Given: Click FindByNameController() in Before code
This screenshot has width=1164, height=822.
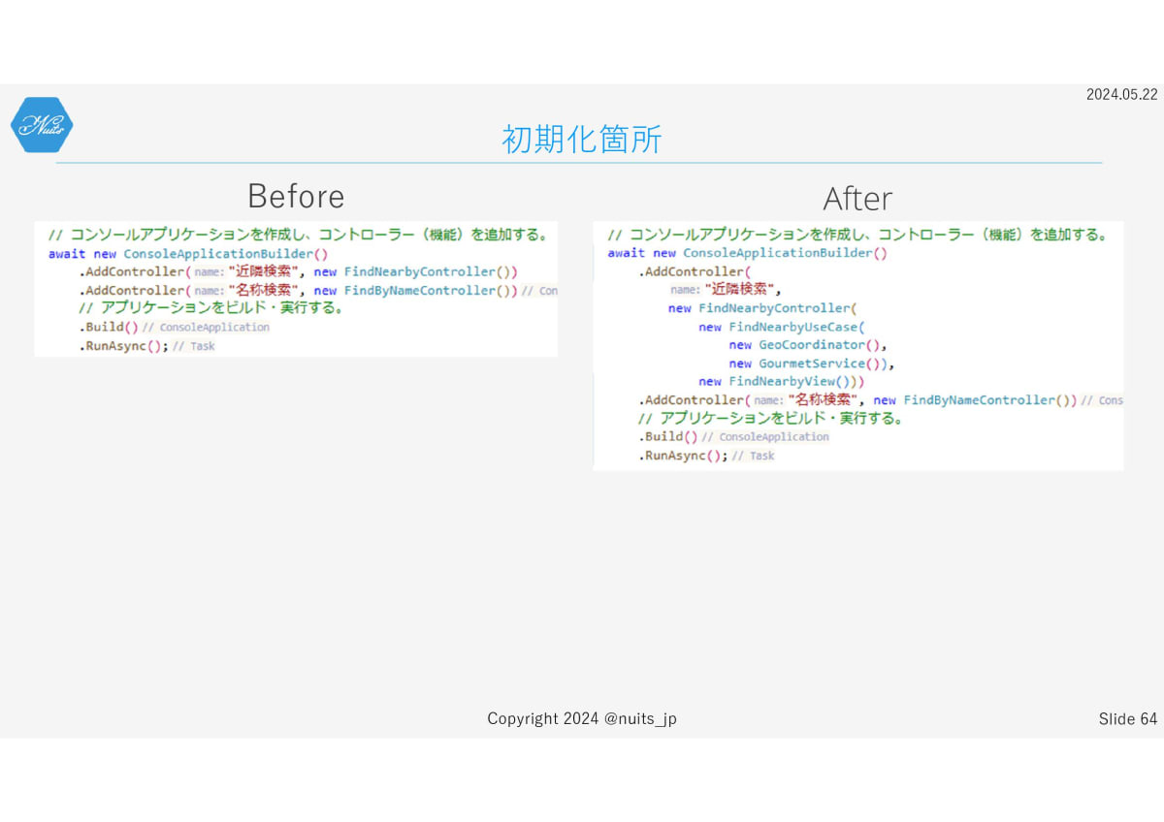Looking at the screenshot, I should point(431,290).
